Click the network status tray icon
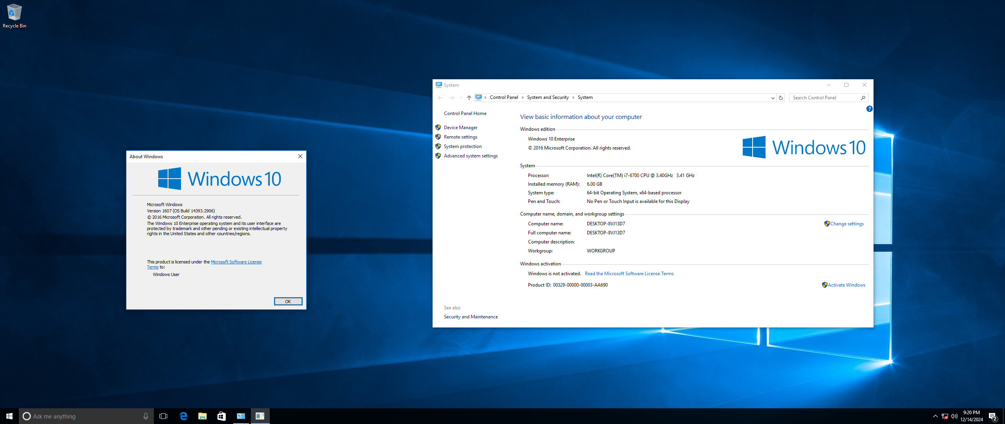 (945, 416)
